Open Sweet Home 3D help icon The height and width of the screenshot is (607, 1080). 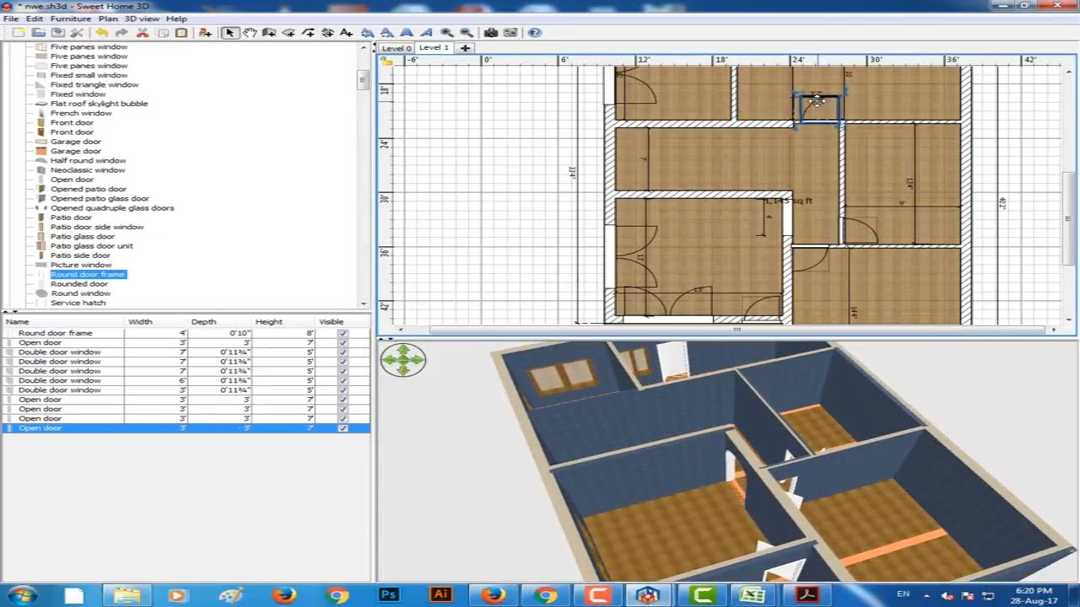tap(535, 33)
